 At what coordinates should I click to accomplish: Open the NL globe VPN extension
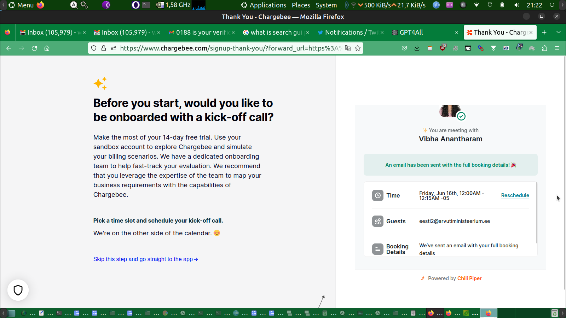(x=519, y=47)
